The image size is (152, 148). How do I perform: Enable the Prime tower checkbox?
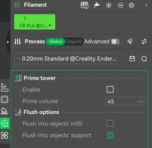[110, 89]
